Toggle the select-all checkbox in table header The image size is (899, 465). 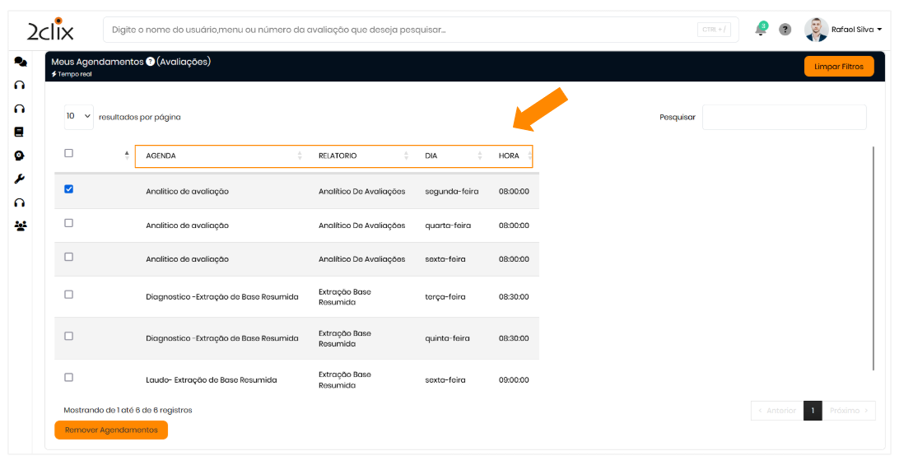click(x=69, y=153)
